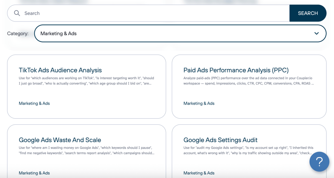Open Google Ads Settings Audit title

(x=220, y=140)
